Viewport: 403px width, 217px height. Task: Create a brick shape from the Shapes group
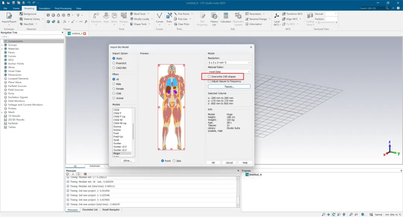48,15
